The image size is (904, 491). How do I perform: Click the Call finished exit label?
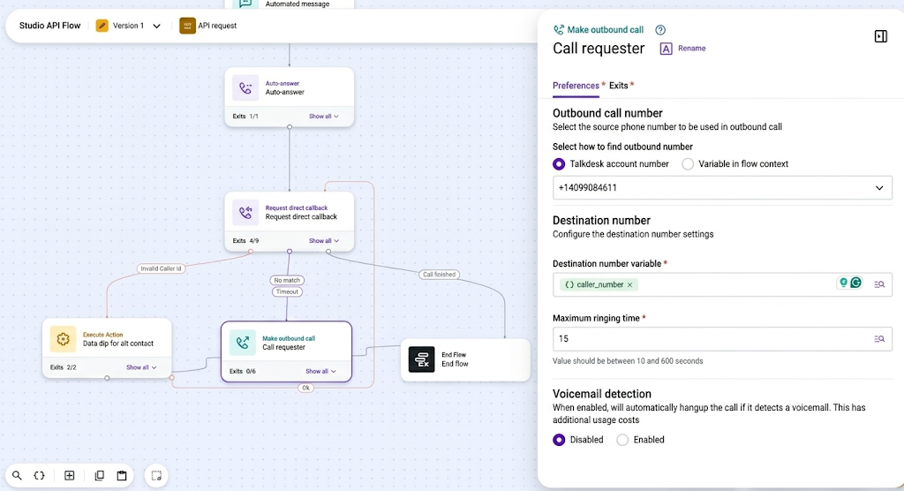[439, 274]
